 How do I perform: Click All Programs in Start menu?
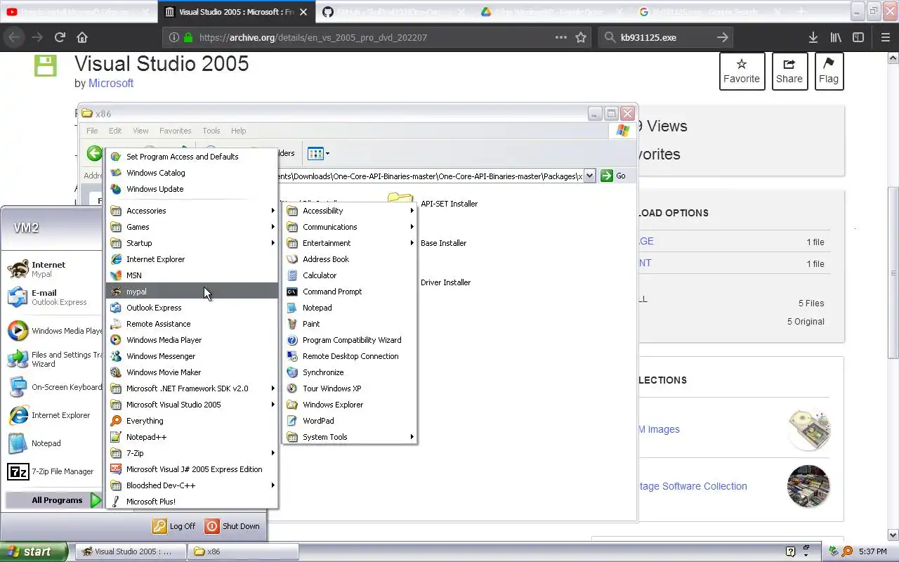(x=54, y=500)
